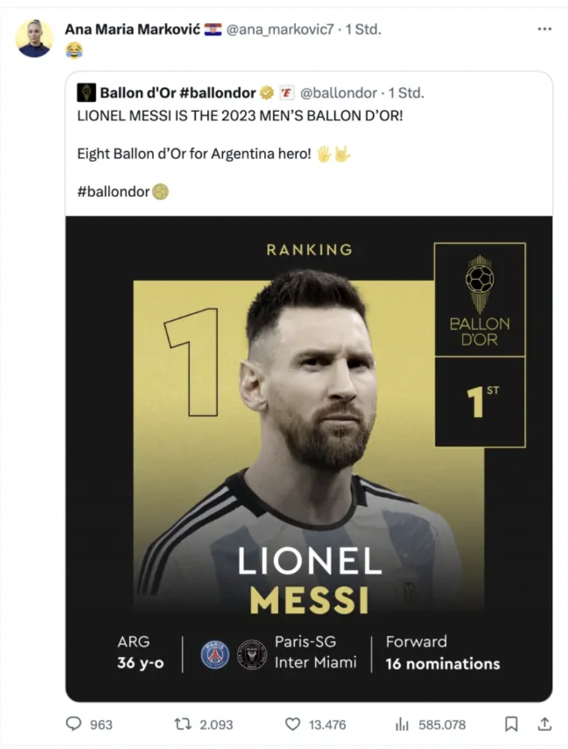
Task: Bookmark this tweet
Action: point(511,724)
